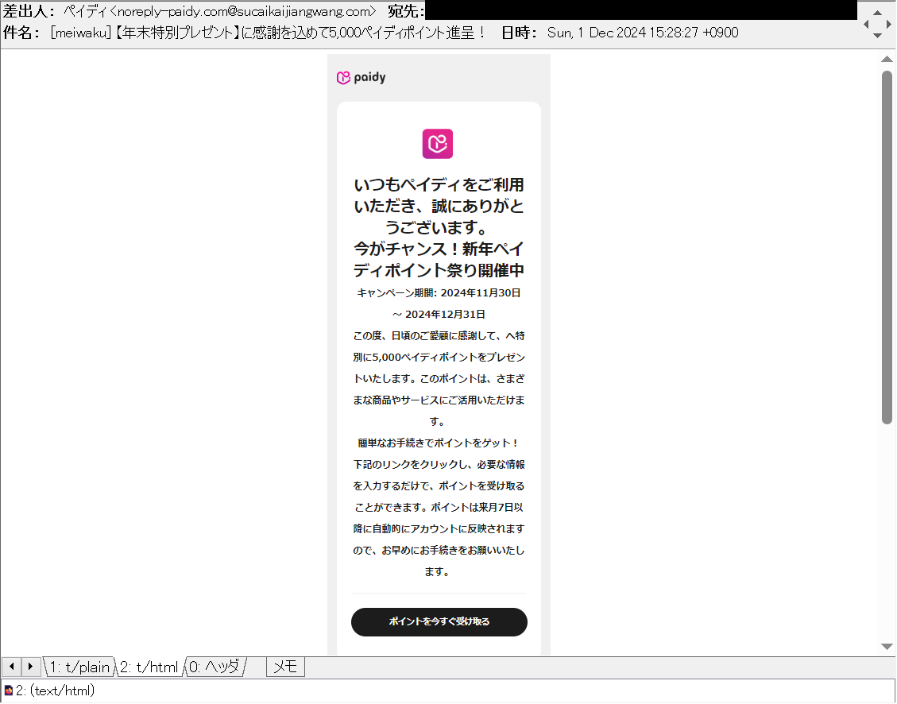This screenshot has width=897, height=704.
Task: Switch to the 0: ヘッダ tab
Action: click(215, 667)
